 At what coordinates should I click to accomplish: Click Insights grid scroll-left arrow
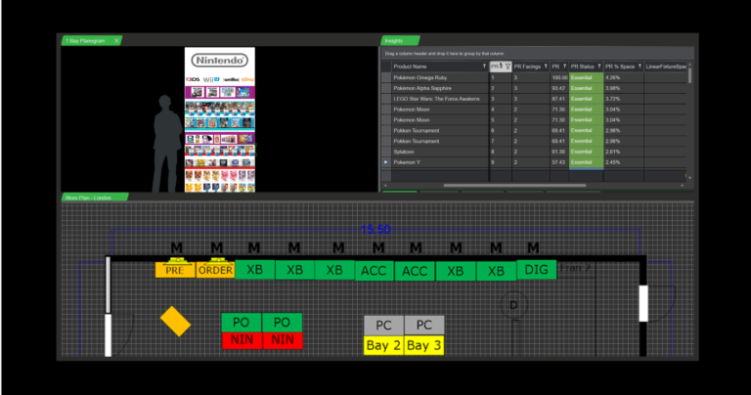tap(385, 186)
